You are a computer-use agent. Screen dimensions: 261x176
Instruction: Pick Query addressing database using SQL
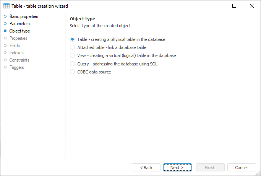pyautogui.click(x=73, y=64)
